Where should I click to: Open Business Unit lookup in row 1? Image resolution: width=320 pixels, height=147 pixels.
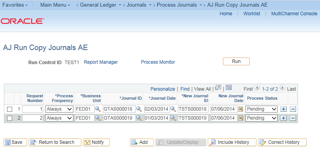[98, 109]
